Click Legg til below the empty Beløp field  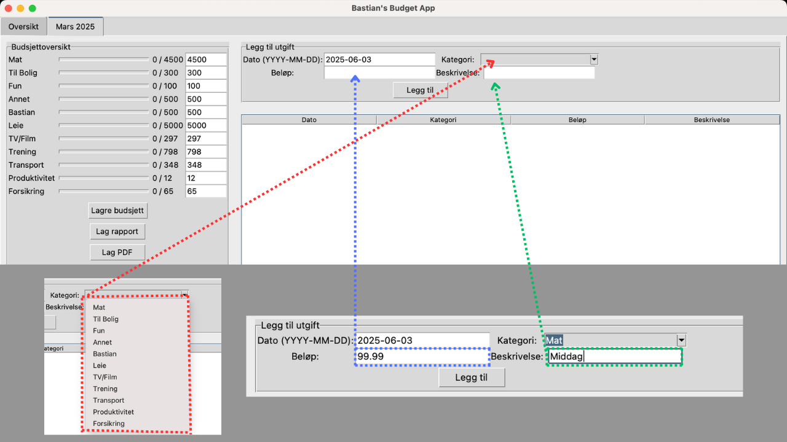[x=421, y=90]
